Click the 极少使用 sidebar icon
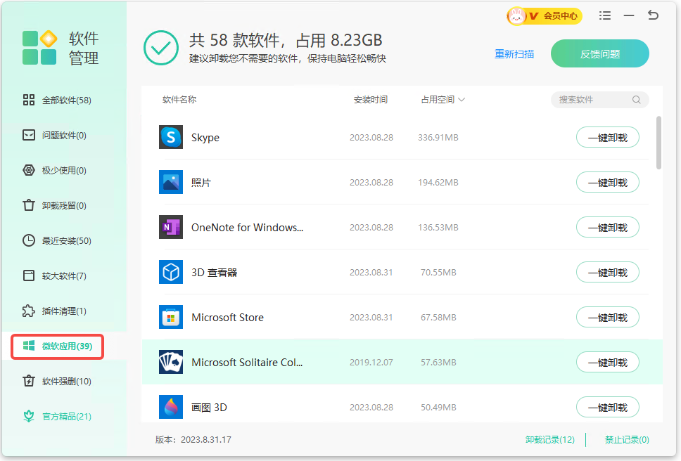Viewport: 681px width, 461px height. (x=29, y=171)
